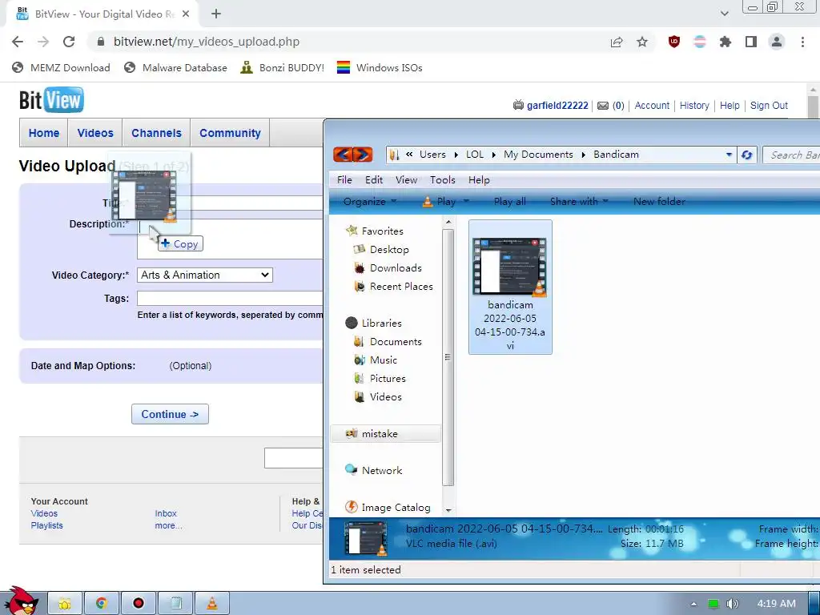Open MEMZ Download bookmark

61,67
